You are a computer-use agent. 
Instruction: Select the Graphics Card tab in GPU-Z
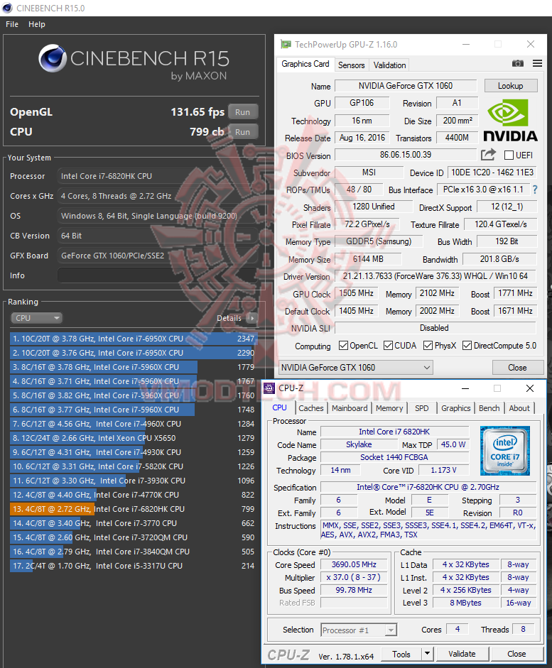click(x=305, y=64)
